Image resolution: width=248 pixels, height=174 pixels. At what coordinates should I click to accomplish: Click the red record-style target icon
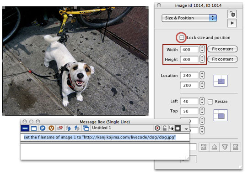point(157,128)
